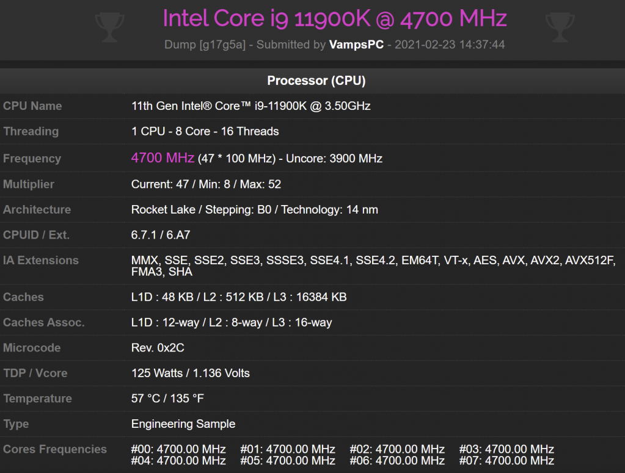Click the TDP / Vcore label
This screenshot has width=625, height=473.
[35, 373]
